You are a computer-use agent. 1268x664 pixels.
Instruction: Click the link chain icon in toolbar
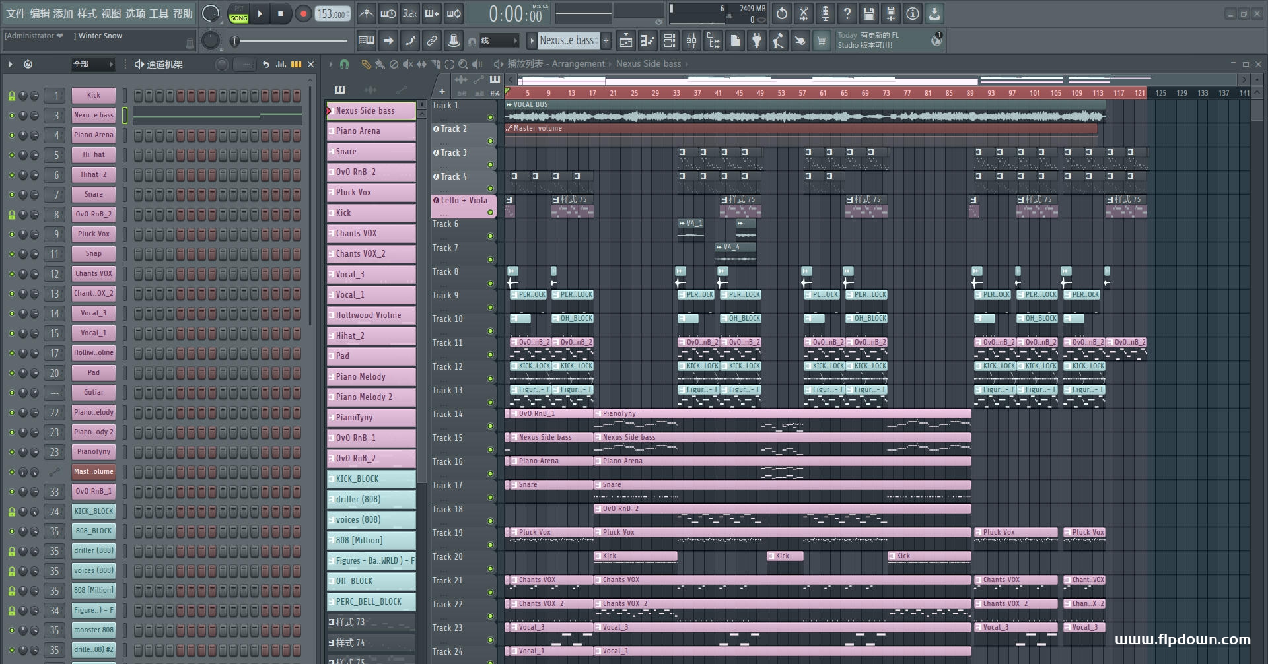coord(432,41)
